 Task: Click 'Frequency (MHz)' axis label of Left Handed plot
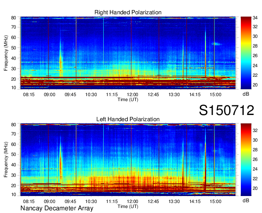tap(6, 160)
